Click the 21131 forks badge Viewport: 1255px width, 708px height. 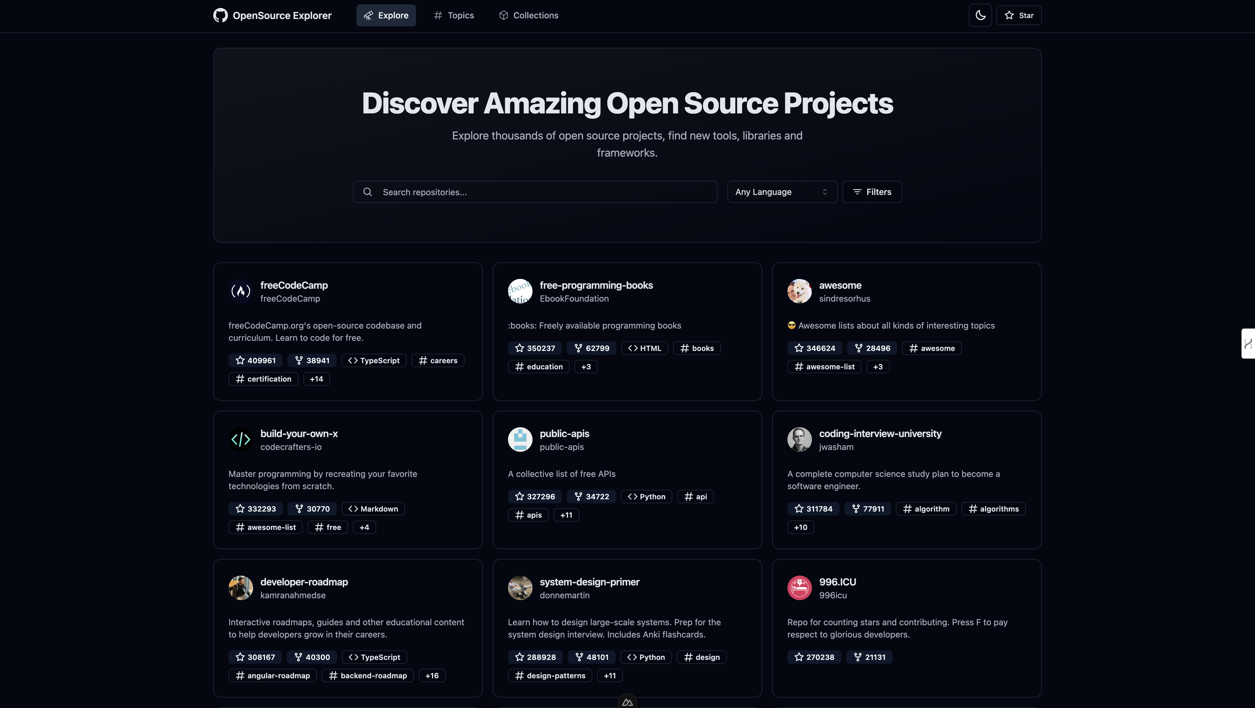869,657
